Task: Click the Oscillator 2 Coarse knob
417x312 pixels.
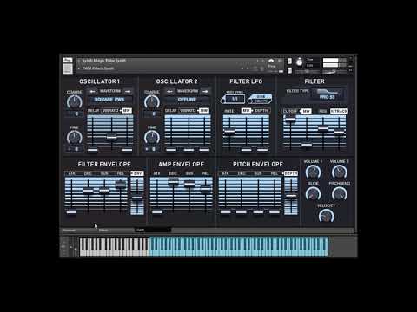Action: 152,102
